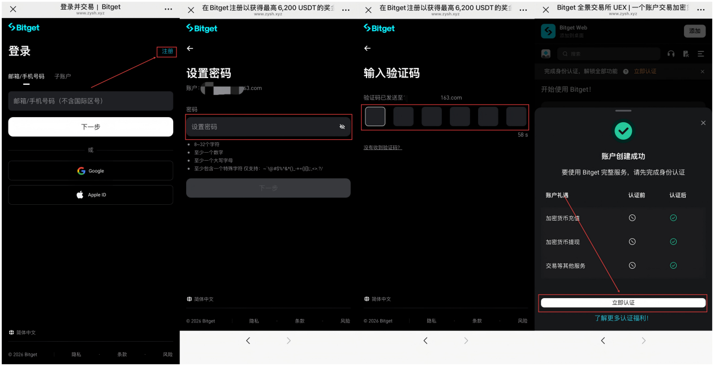The image size is (714, 366).
Task: Open 条款 footer link on 设置密码 screen
Action: (300, 321)
